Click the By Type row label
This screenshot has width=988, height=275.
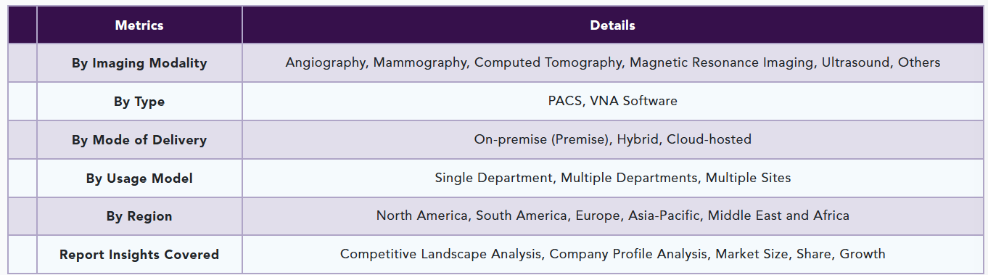[x=139, y=102]
